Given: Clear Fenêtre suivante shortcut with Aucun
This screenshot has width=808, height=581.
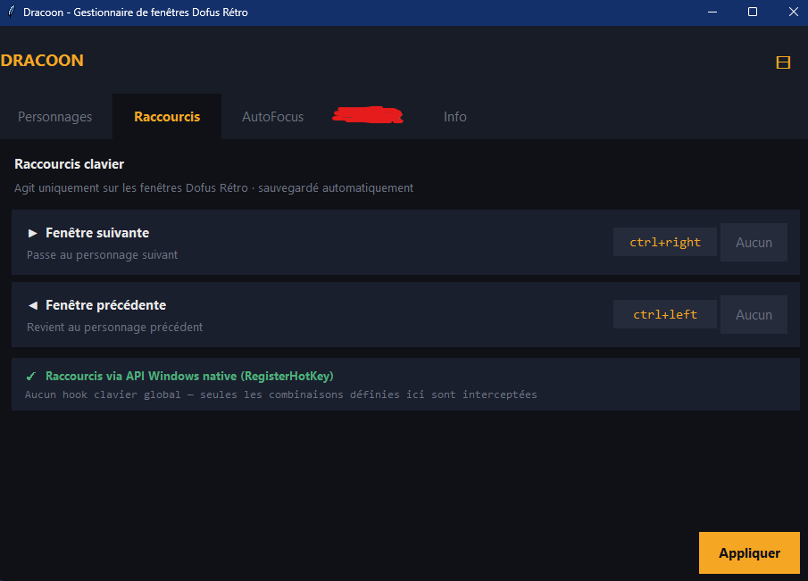Looking at the screenshot, I should 754,242.
